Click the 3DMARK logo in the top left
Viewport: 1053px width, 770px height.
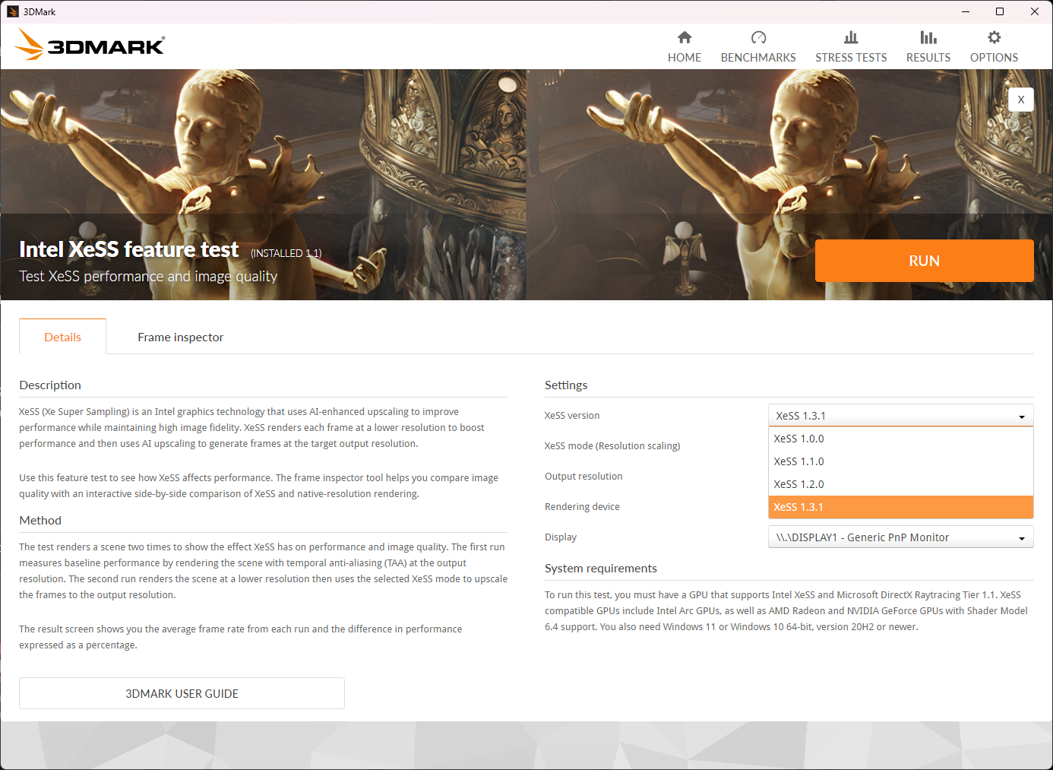89,44
